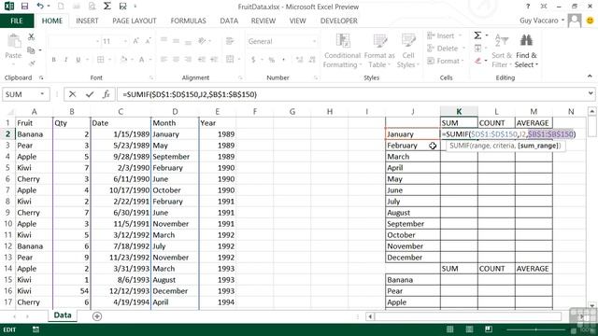
Task: Select row 2 header
Action: click(7, 134)
